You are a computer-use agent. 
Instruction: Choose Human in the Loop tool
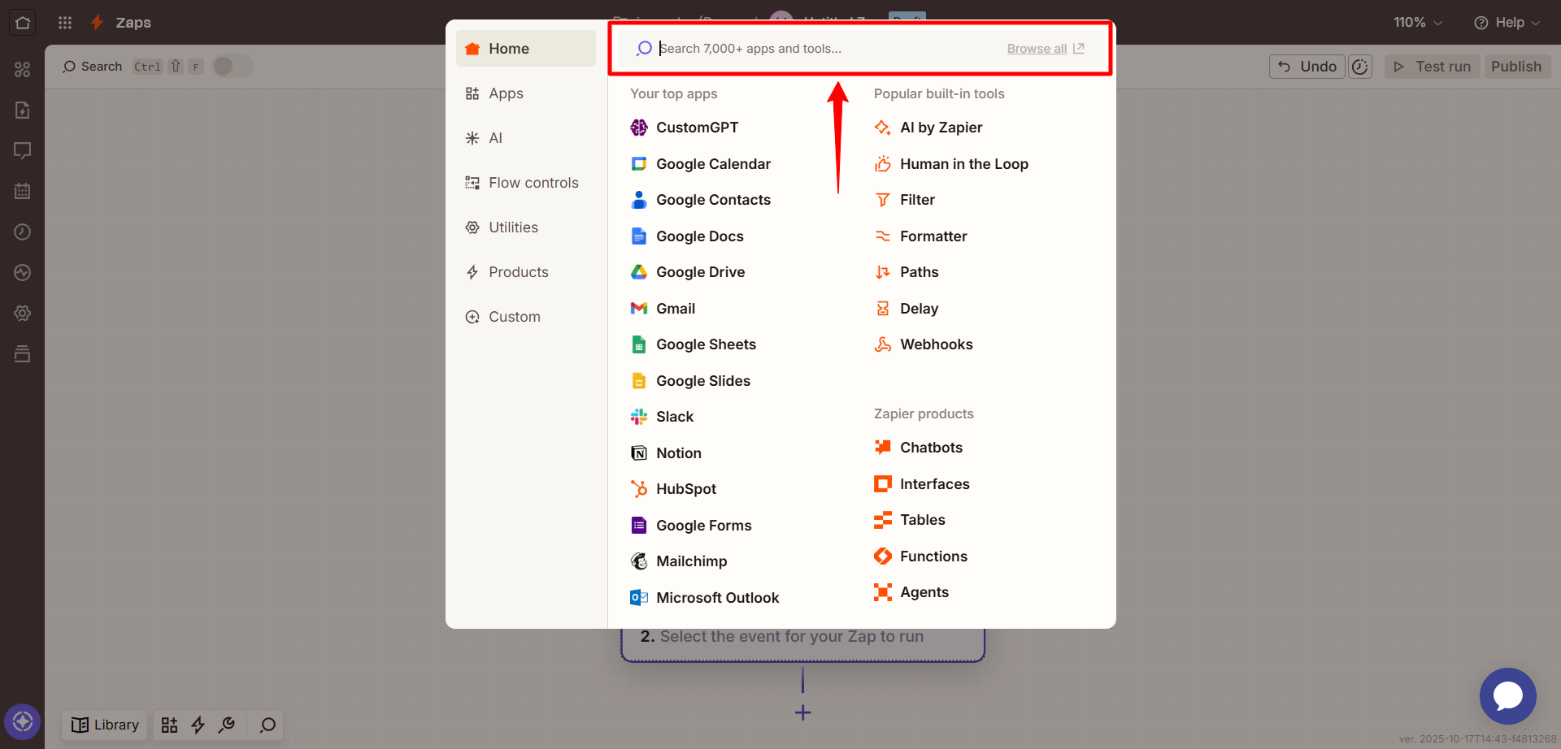pyautogui.click(x=951, y=164)
